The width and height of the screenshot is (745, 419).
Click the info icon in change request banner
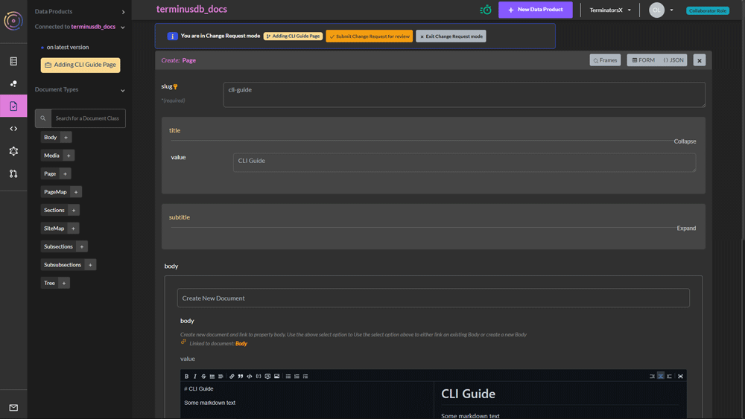click(x=173, y=36)
